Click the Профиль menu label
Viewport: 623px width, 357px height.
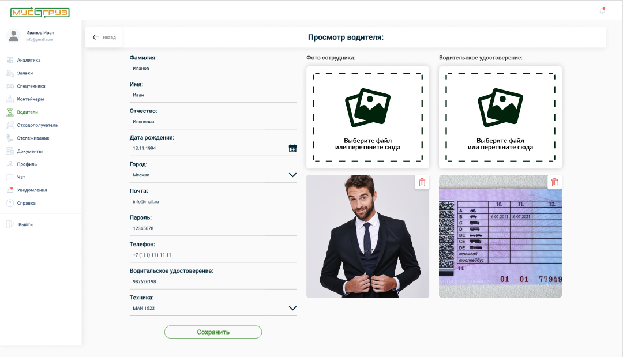27,164
